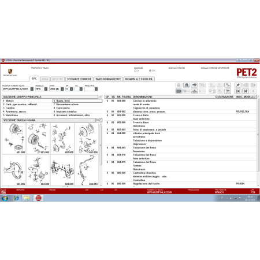Switch to the NORA tab
260x260 pixels.
pos(44,79)
